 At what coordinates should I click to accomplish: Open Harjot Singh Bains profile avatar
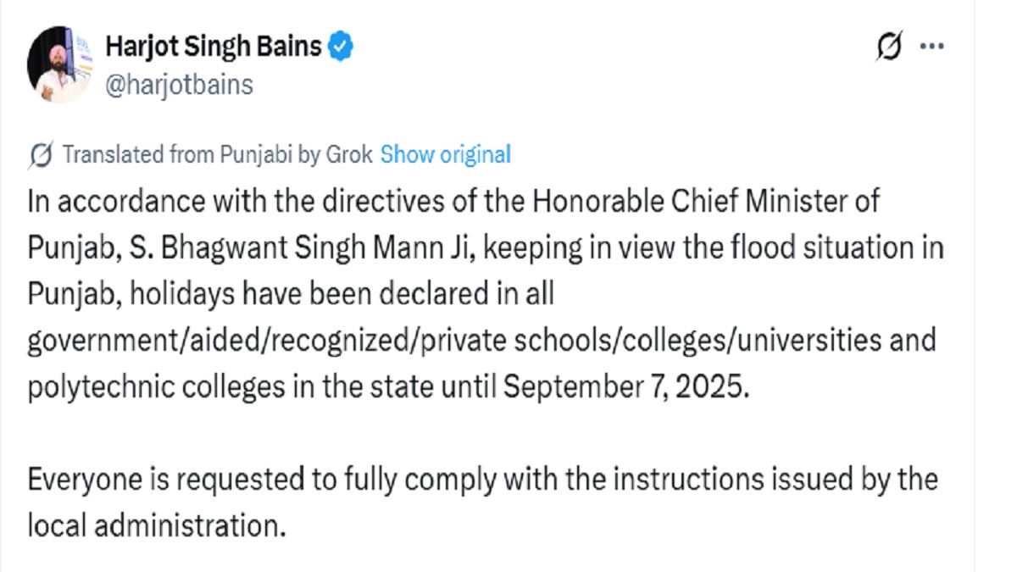58,64
